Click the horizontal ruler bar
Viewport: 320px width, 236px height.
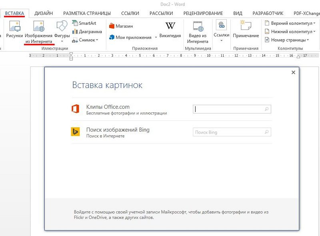click(x=174, y=56)
